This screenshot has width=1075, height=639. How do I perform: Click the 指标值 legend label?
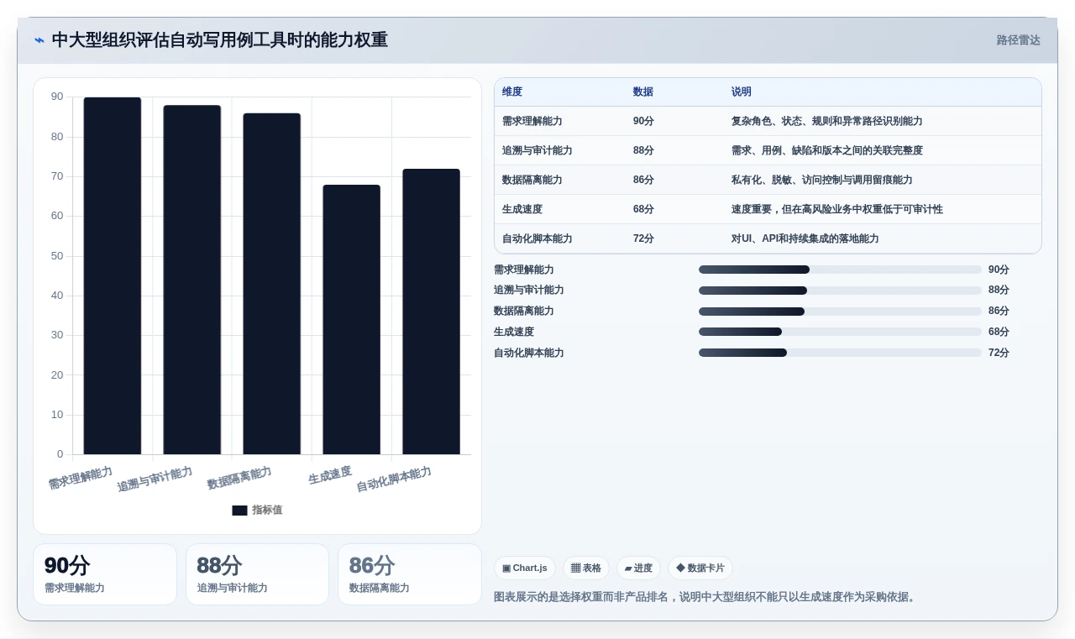[267, 510]
